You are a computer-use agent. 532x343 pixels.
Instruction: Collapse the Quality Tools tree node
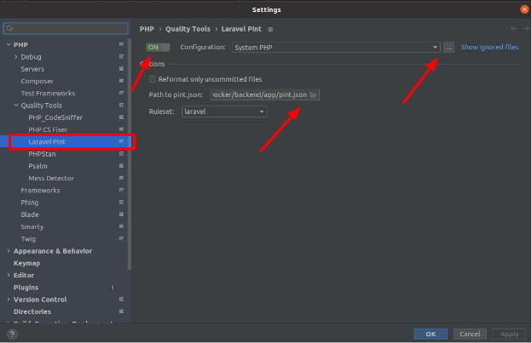click(x=16, y=105)
